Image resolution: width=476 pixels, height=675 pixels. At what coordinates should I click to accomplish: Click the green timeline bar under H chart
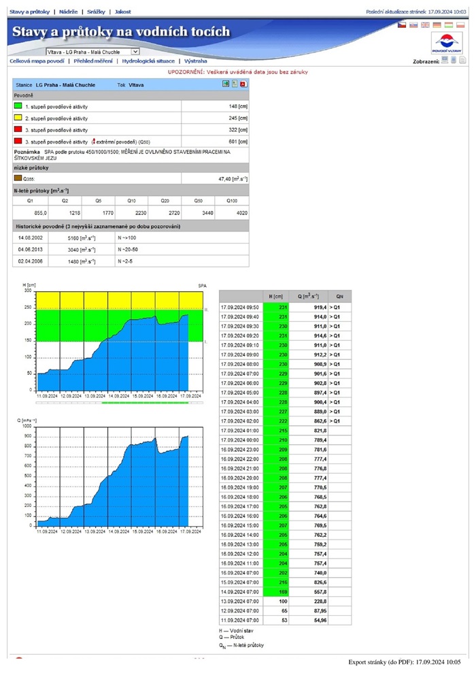[145, 403]
